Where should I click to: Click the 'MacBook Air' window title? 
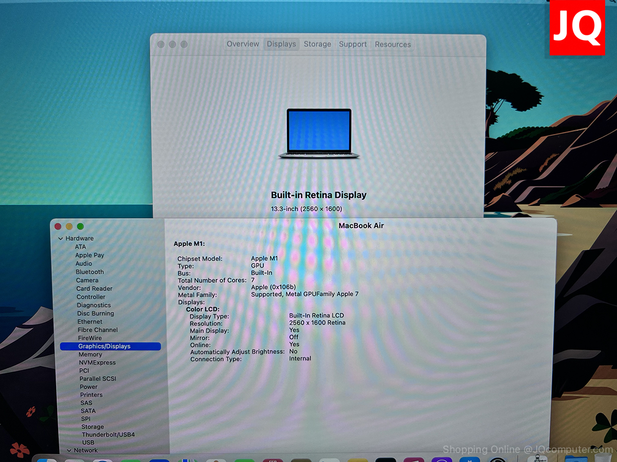(x=361, y=226)
